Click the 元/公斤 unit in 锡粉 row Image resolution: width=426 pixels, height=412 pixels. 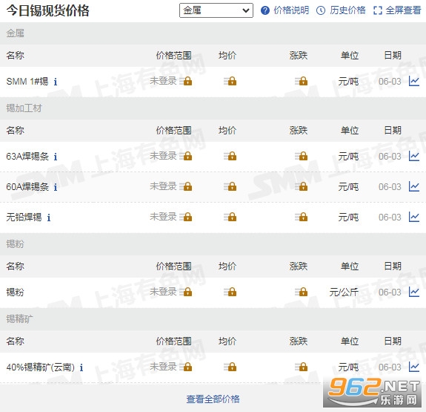click(344, 292)
